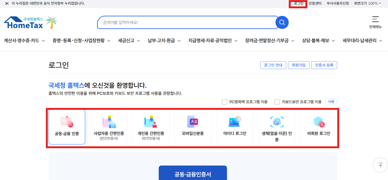Select the 비회원 로그인 card
The height and width of the screenshot is (180, 388).
[319, 127]
